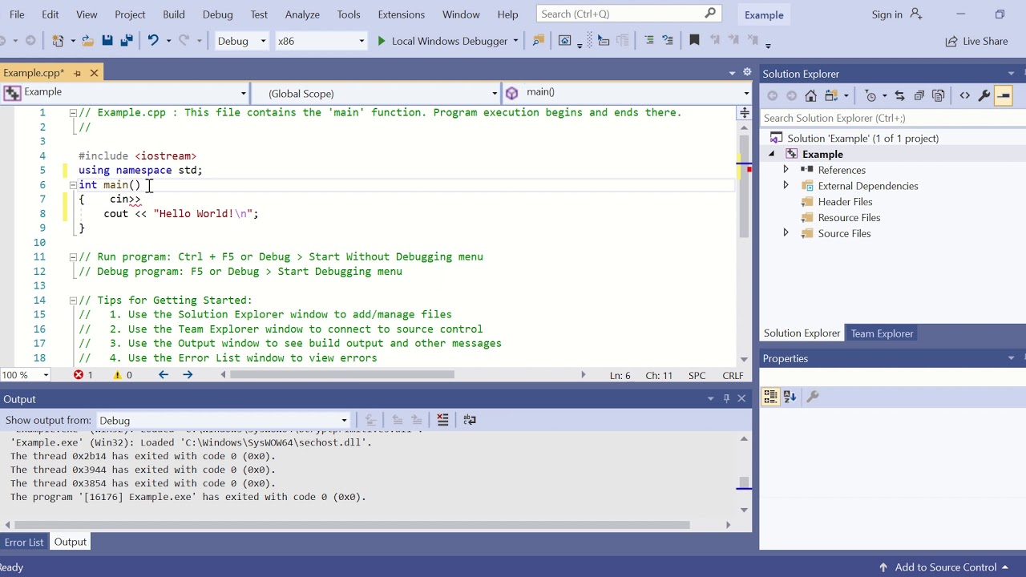Image resolution: width=1026 pixels, height=577 pixels.
Task: Click the bookmark icon in toolbar
Action: click(694, 41)
